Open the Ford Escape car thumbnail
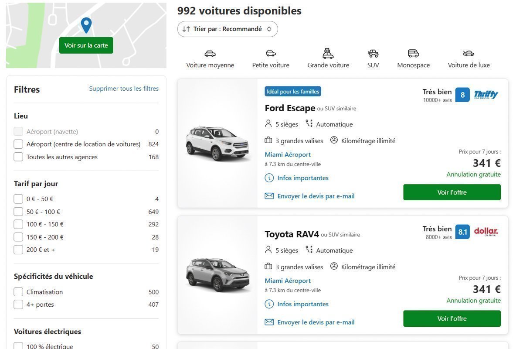This screenshot has height=349, width=523. 217,143
